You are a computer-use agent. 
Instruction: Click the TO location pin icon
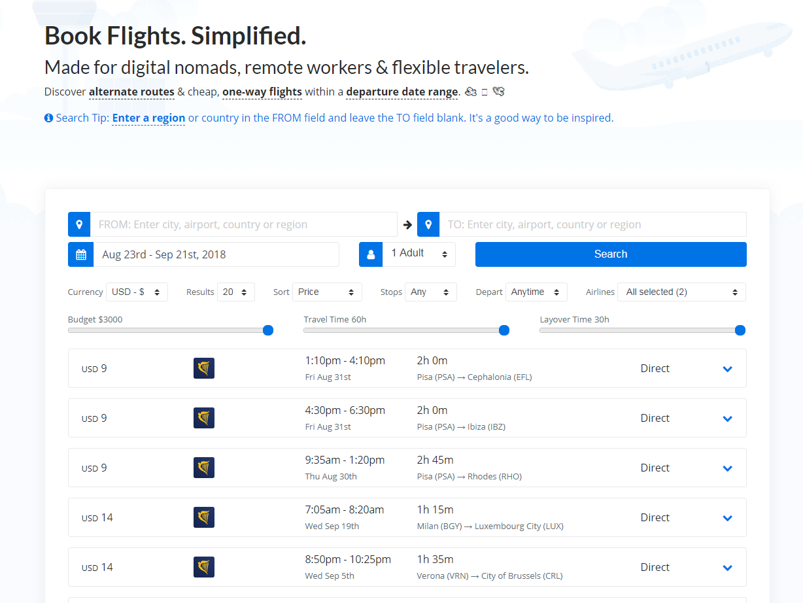coord(428,224)
